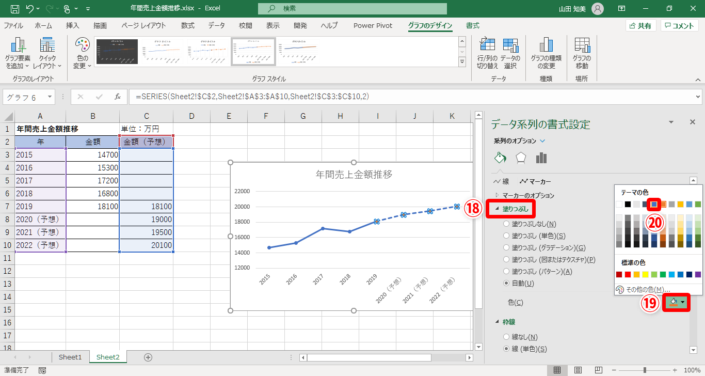This screenshot has width=705, height=376.
Task: Select 自動(U) fill radio button
Action: point(507,284)
